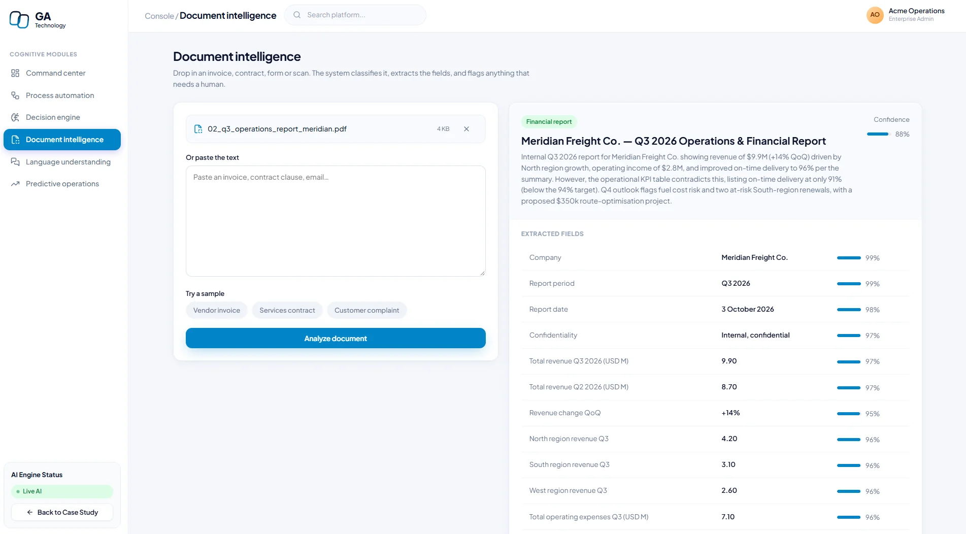Switch to Language understanding module
Screen dimensions: 966x534
point(62,162)
